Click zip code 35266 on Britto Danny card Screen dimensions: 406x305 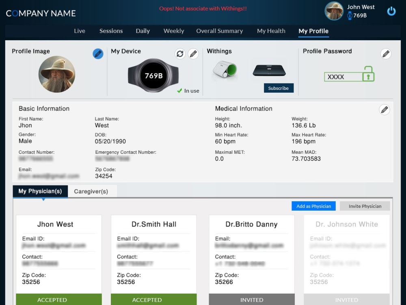point(224,282)
